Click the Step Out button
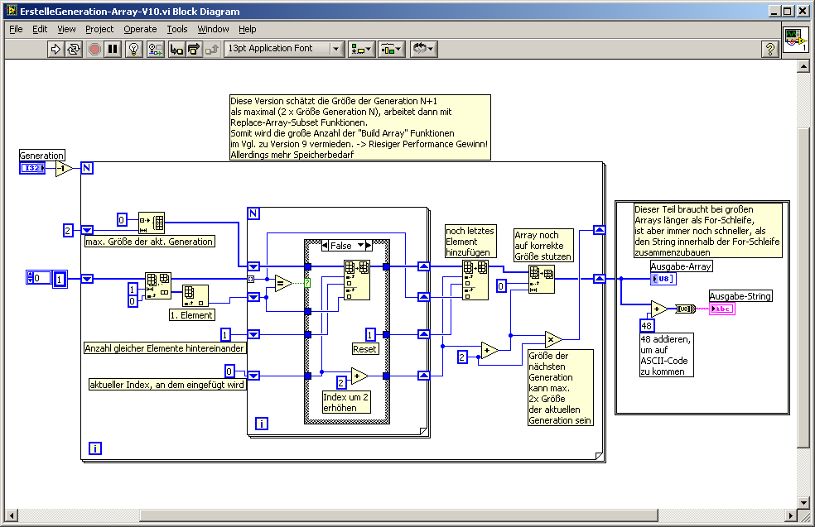Image resolution: width=815 pixels, height=527 pixels. [x=211, y=50]
